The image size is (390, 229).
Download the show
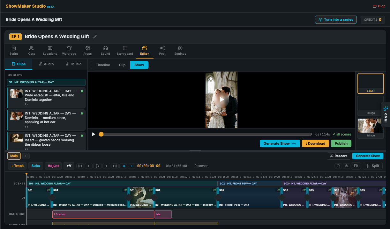315,143
